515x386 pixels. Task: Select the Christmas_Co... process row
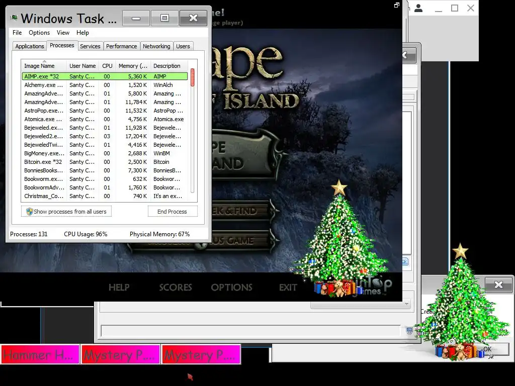pos(105,196)
